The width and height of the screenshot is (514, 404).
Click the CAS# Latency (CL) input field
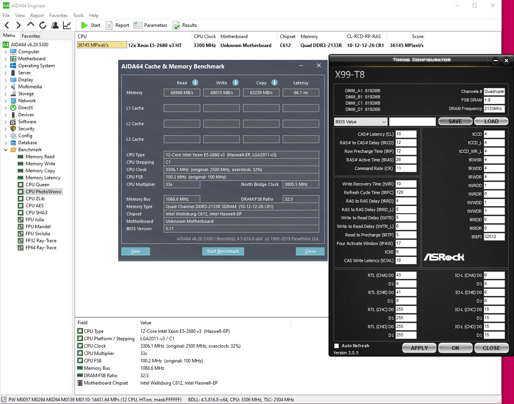coord(406,134)
